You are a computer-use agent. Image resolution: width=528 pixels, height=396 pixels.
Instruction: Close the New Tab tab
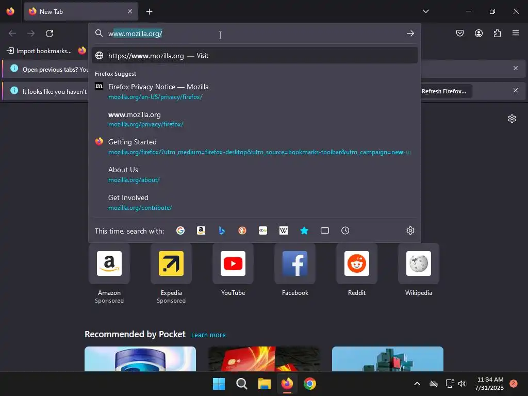tap(130, 11)
